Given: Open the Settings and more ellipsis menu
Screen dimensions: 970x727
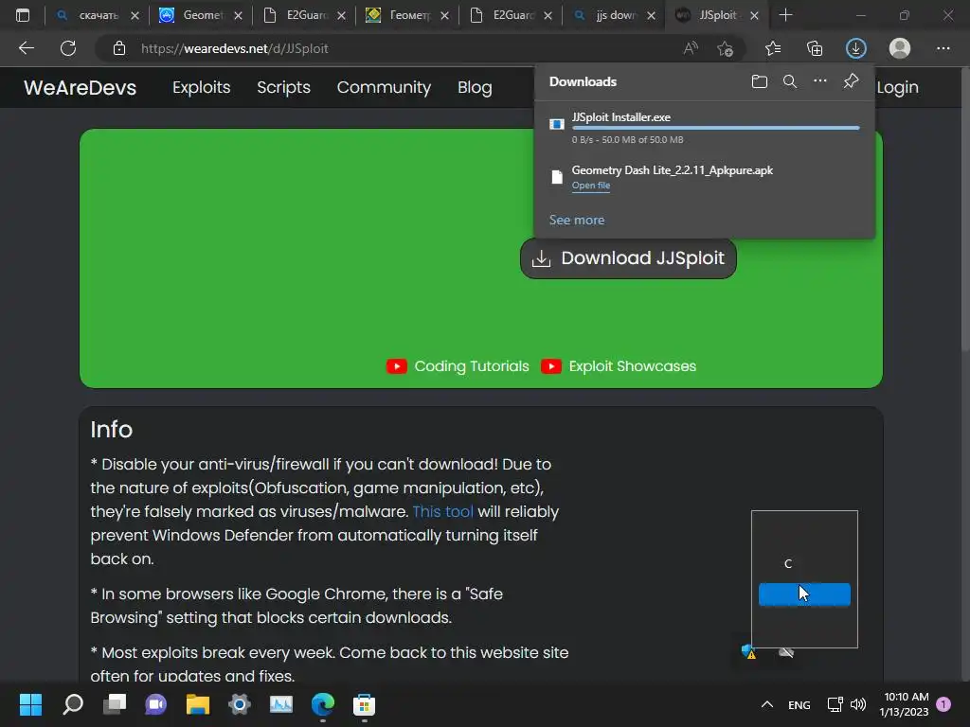Looking at the screenshot, I should (x=943, y=48).
